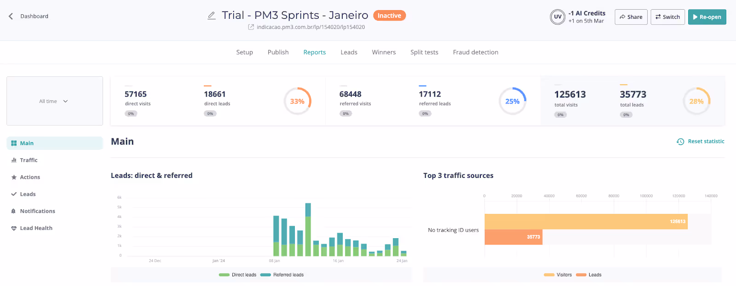Viewport: 736px width, 286px height.
Task: Click the 17112 referred leads figure
Action: 430,94
